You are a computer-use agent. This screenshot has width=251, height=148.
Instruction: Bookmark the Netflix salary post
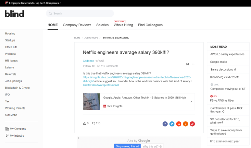pyautogui.click(x=187, y=64)
